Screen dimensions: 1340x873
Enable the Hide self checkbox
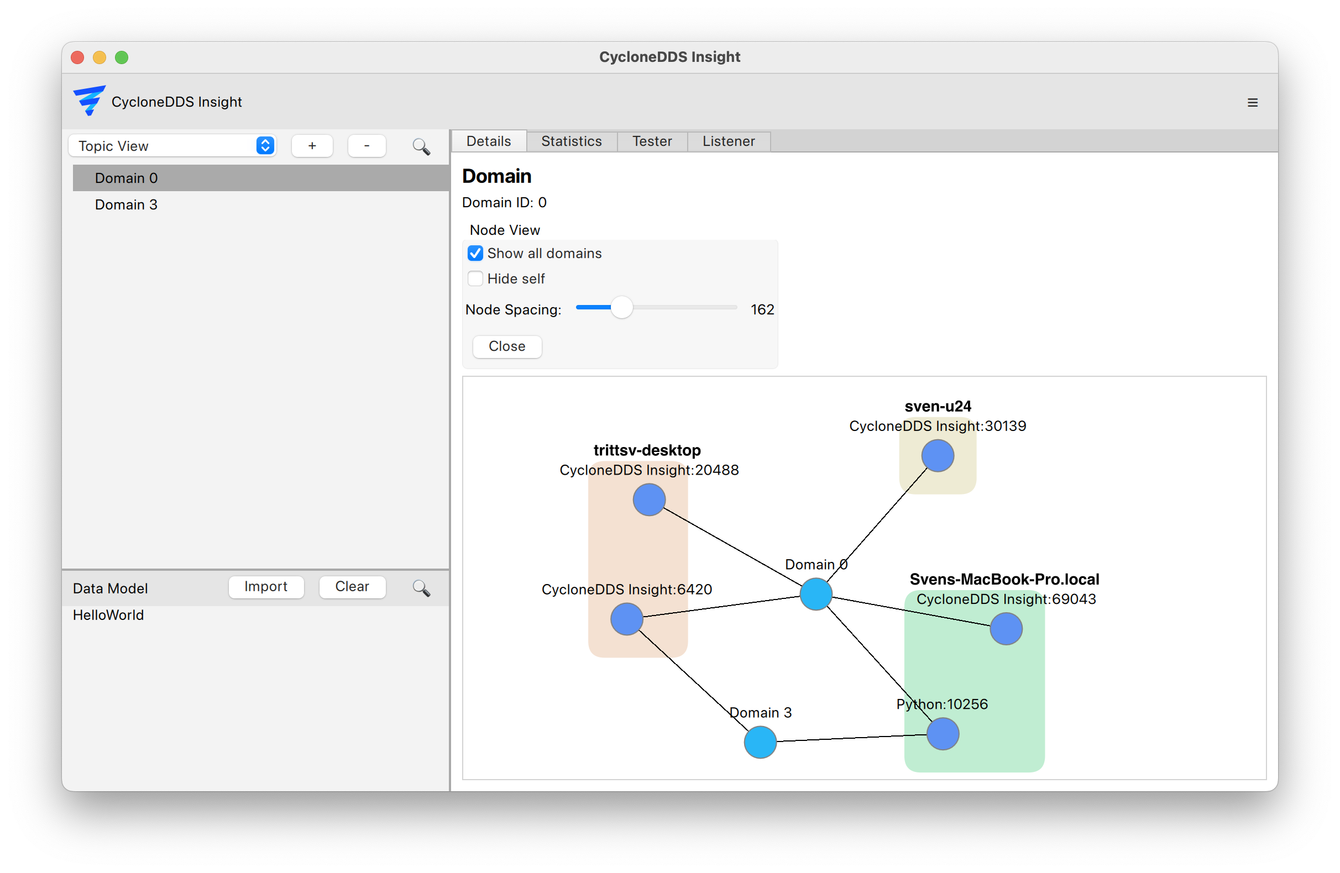pyautogui.click(x=475, y=278)
